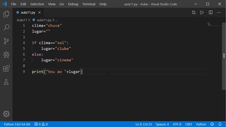Maximize the Visual Studio Code window
The image size is (226, 127).
(208, 4)
